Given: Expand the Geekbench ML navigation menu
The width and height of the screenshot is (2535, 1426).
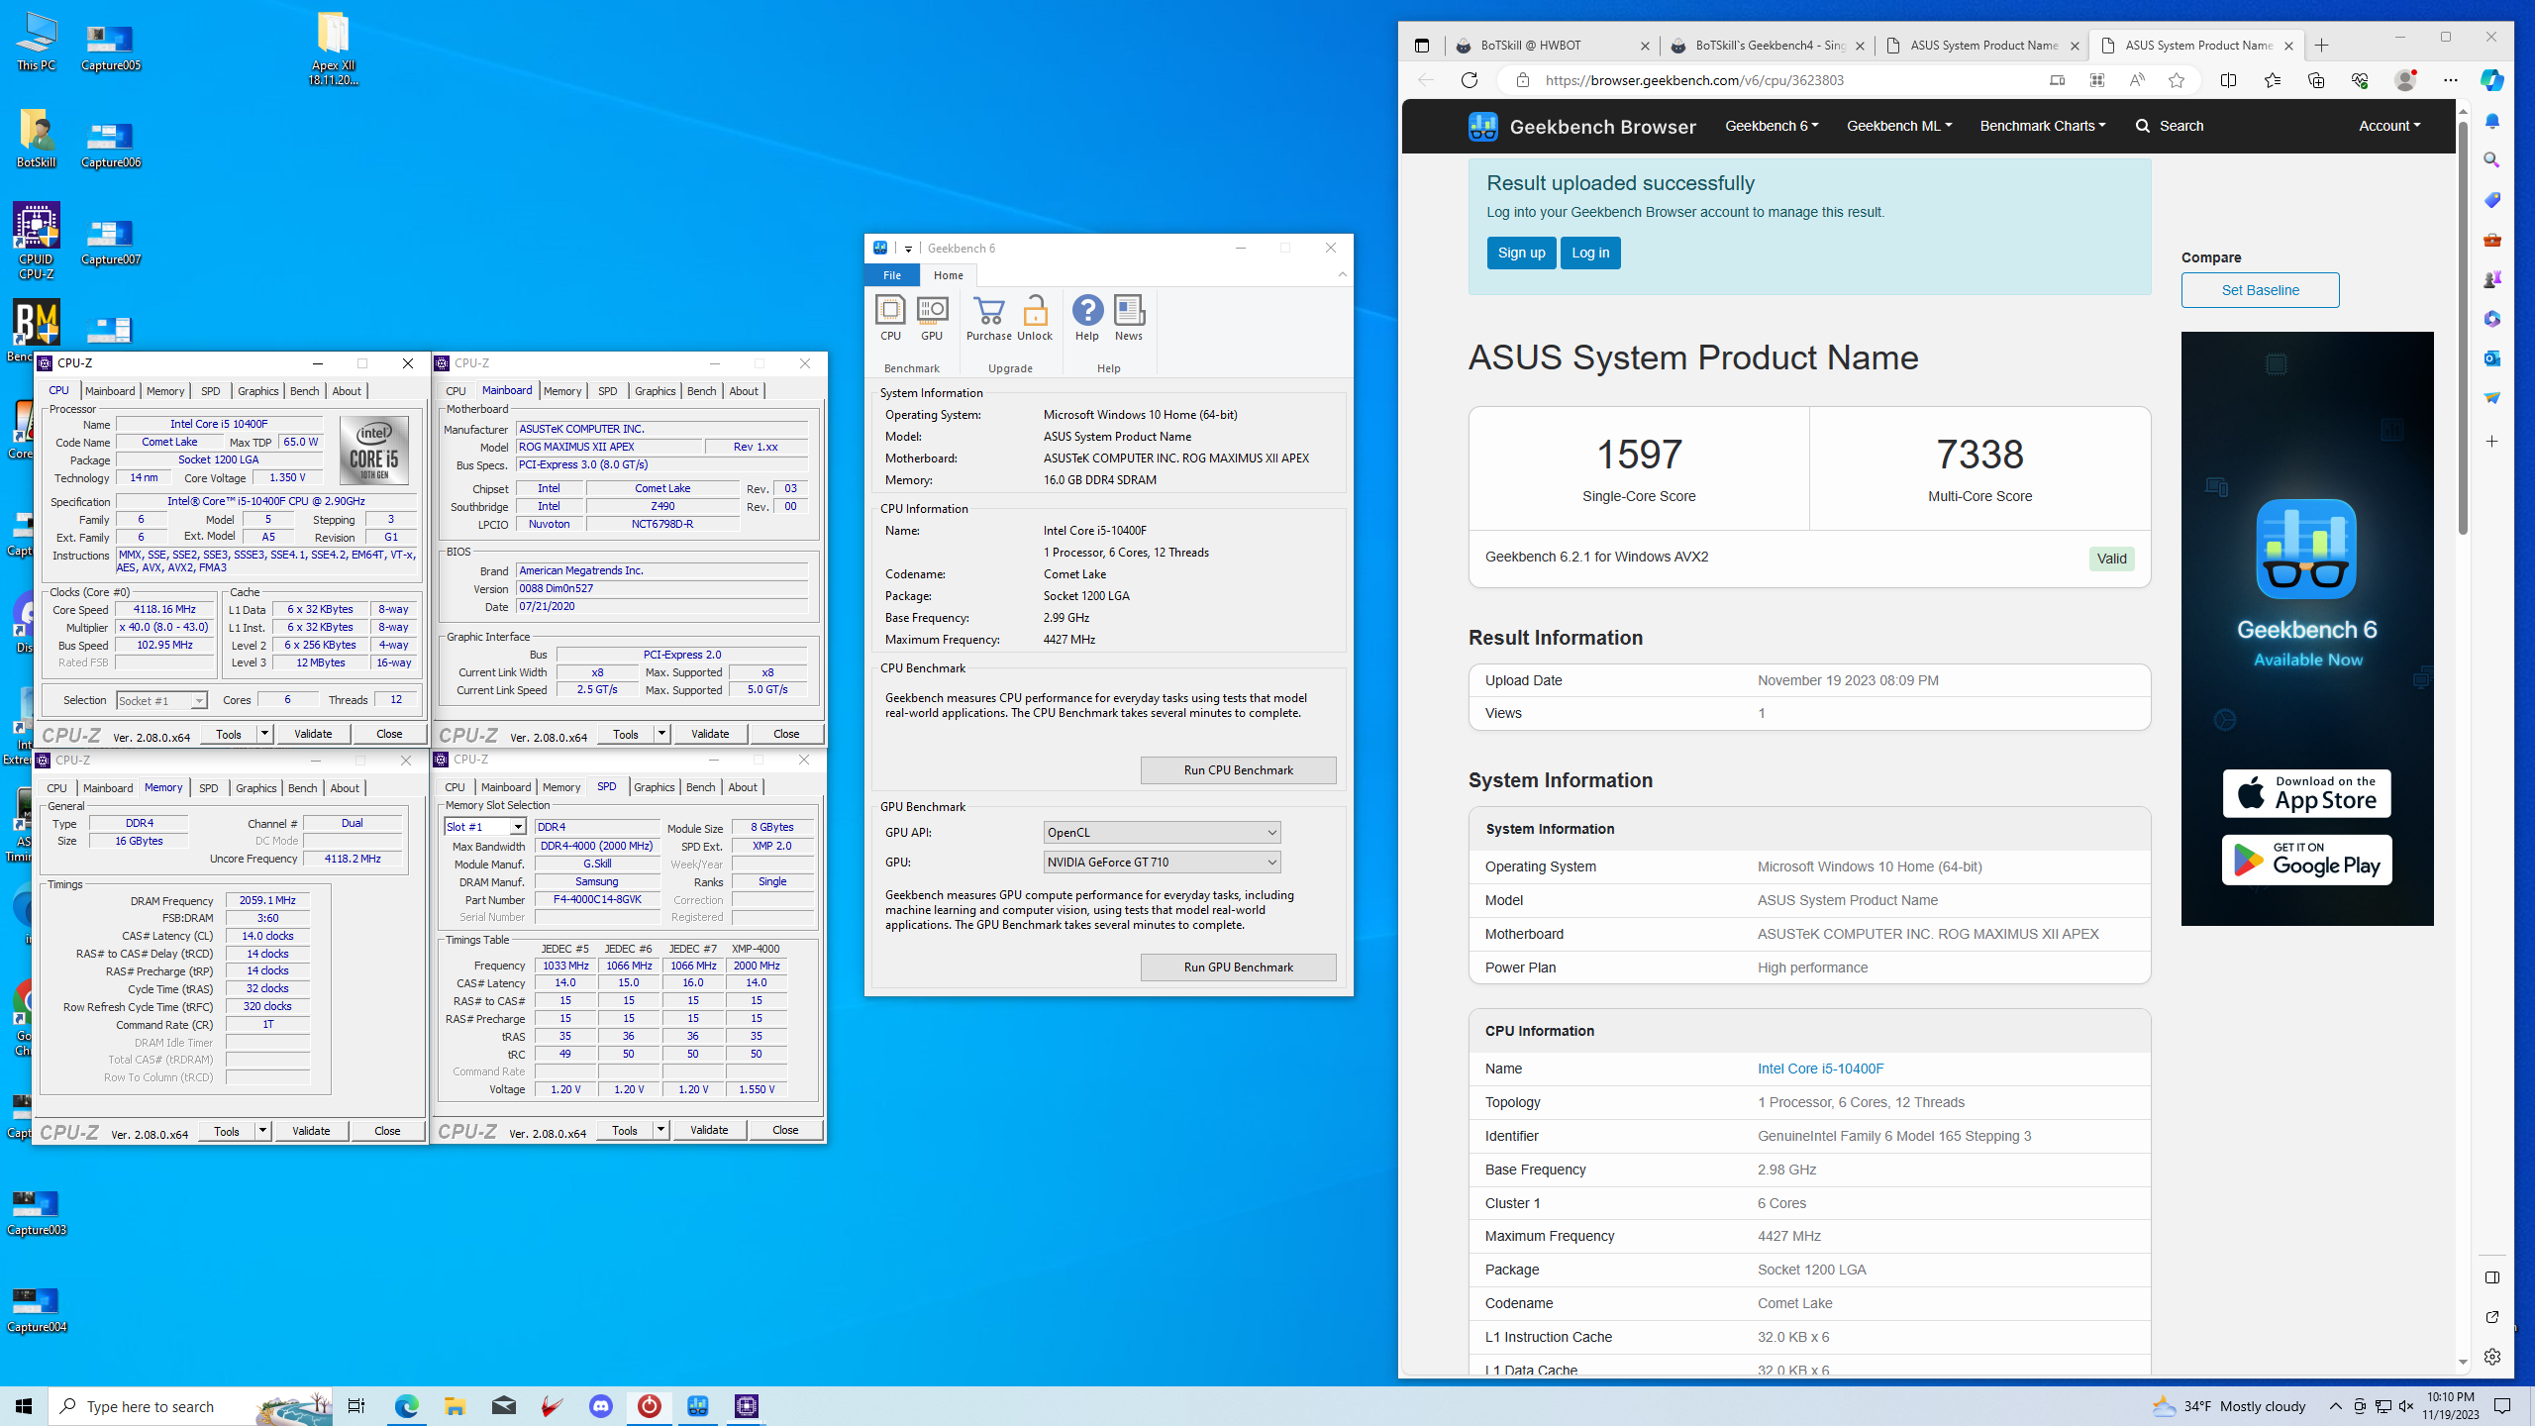Looking at the screenshot, I should click(1899, 126).
